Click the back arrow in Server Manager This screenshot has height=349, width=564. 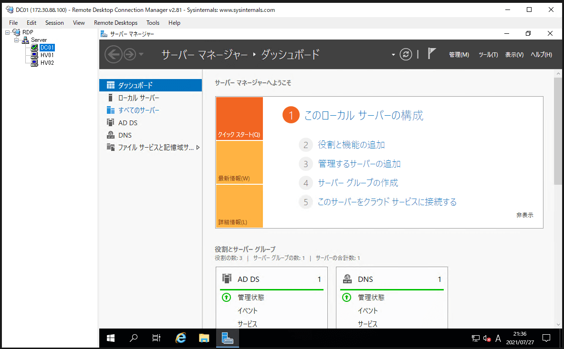pos(113,55)
